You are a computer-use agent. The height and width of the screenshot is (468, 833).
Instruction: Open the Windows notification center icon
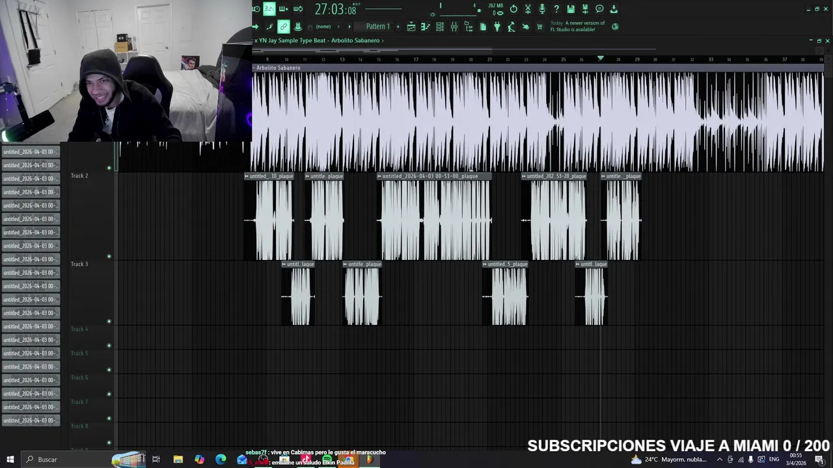point(819,460)
